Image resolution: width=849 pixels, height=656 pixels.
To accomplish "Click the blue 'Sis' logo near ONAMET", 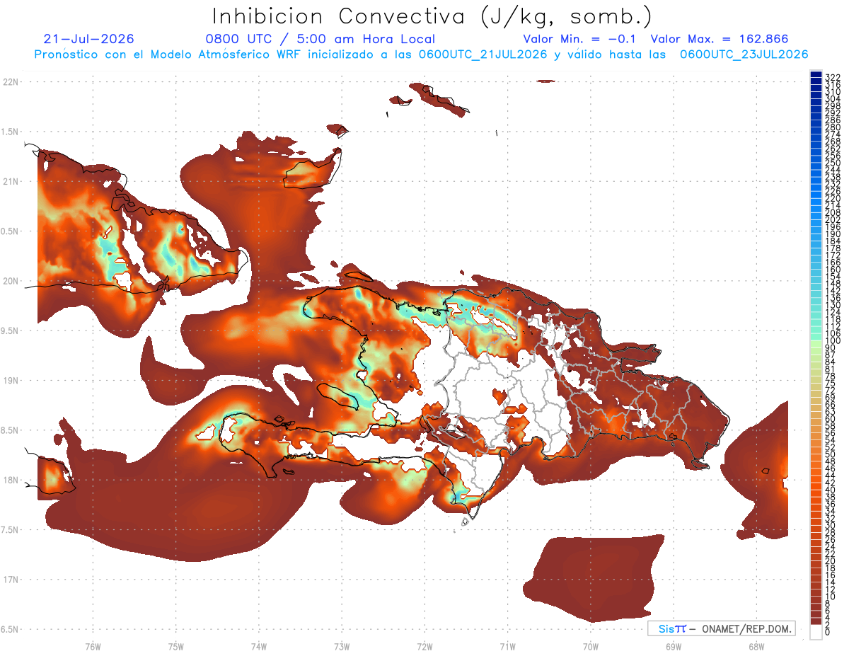I will 666,628.
